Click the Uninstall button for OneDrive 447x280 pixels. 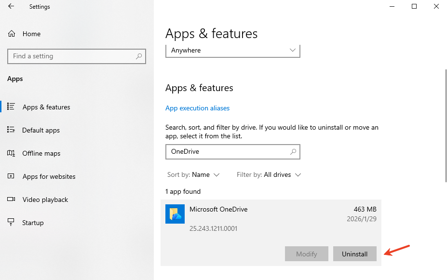coord(354,253)
